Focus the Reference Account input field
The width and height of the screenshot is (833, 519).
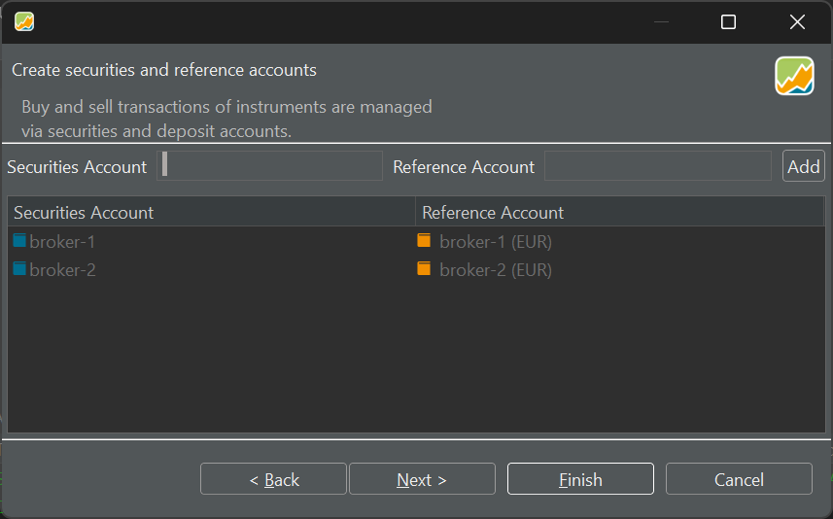tap(658, 166)
